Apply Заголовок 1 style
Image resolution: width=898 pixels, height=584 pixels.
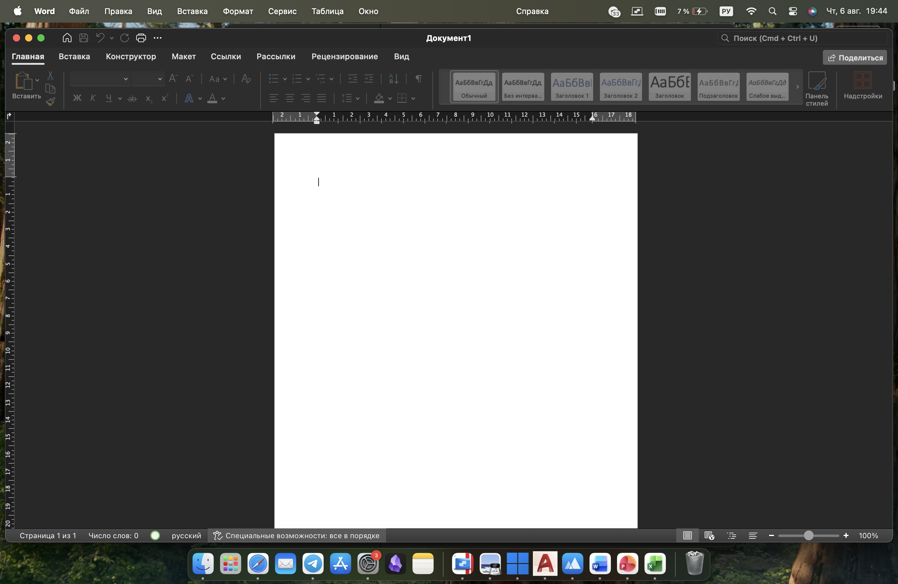coord(571,87)
